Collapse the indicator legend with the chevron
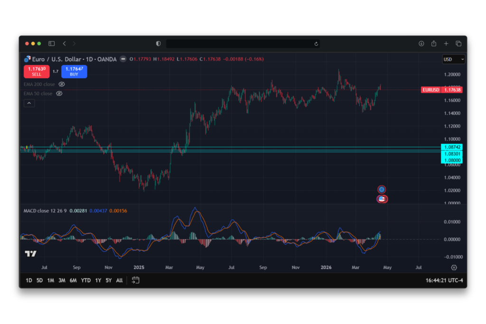This screenshot has height=324, width=486. tap(29, 103)
